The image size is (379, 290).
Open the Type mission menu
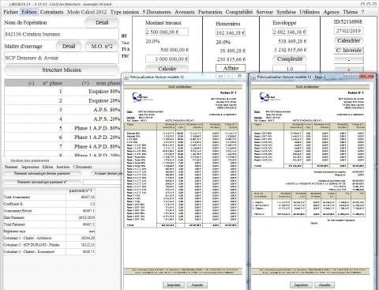125,12
